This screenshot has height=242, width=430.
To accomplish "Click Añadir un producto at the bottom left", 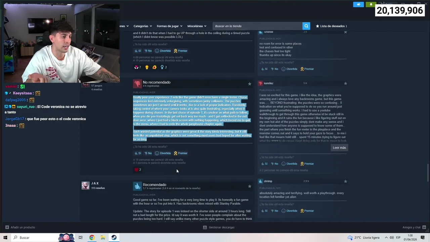I will pos(20,227).
